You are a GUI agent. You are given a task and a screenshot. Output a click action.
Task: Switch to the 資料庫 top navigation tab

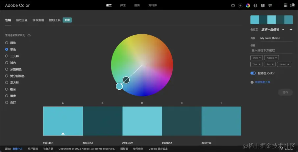[x=153, y=5]
